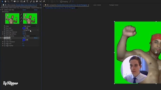
Task: Toggle stopwatch for Edge Feather
Action: pyautogui.click(x=5, y=46)
